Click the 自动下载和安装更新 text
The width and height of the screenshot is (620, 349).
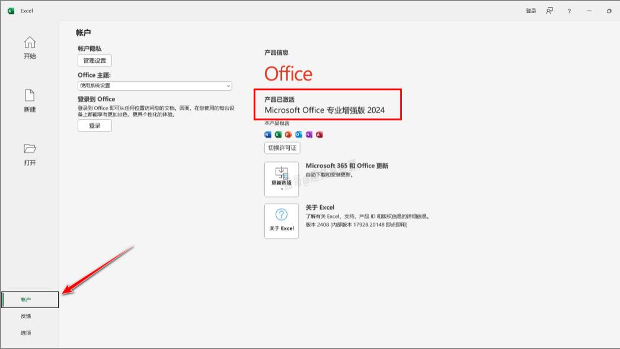(x=329, y=175)
